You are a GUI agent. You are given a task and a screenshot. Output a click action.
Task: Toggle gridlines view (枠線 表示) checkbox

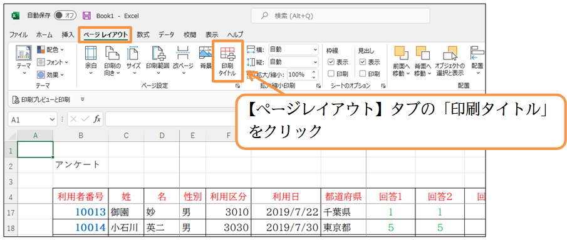tap(331, 62)
